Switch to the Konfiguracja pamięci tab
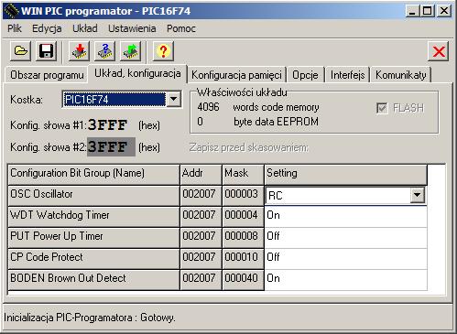The width and height of the screenshot is (457, 334). pos(236,75)
